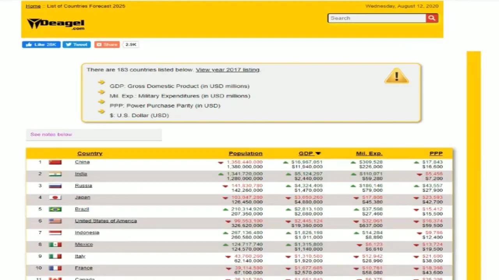The height and width of the screenshot is (280, 499).
Task: Open the India country link
Action: pyautogui.click(x=81, y=174)
